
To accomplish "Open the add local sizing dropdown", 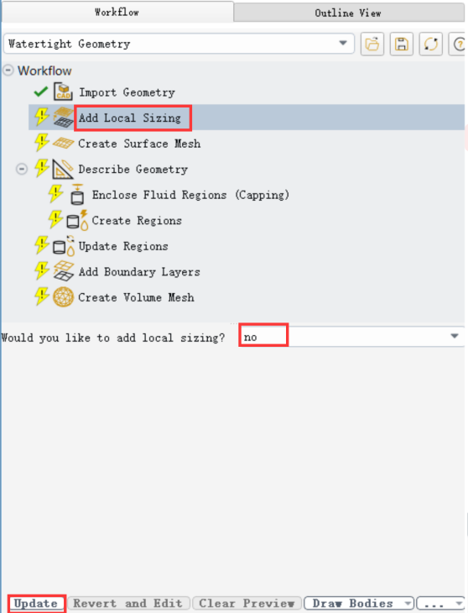I will [351, 337].
